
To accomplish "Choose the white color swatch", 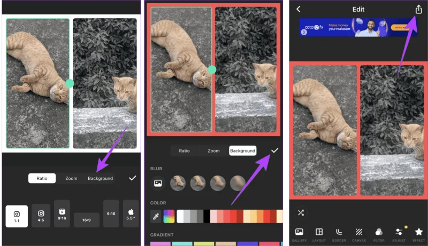I will pyautogui.click(x=180, y=216).
